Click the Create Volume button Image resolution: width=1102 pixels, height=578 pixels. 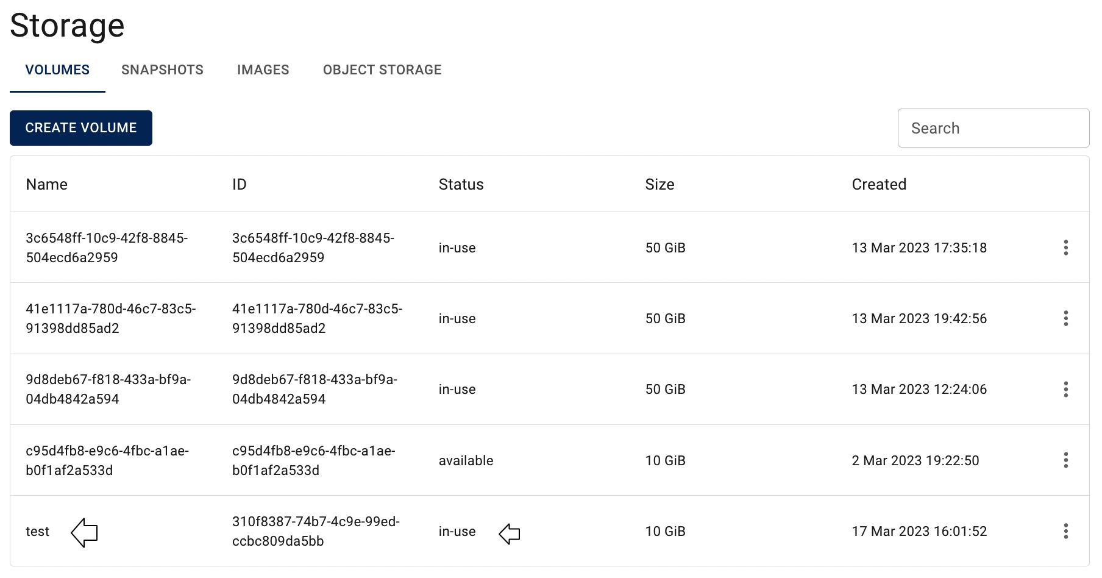[x=81, y=128]
